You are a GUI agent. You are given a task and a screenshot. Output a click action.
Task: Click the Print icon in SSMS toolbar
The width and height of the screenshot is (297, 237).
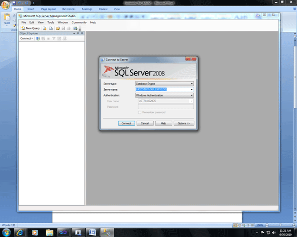click(69, 28)
